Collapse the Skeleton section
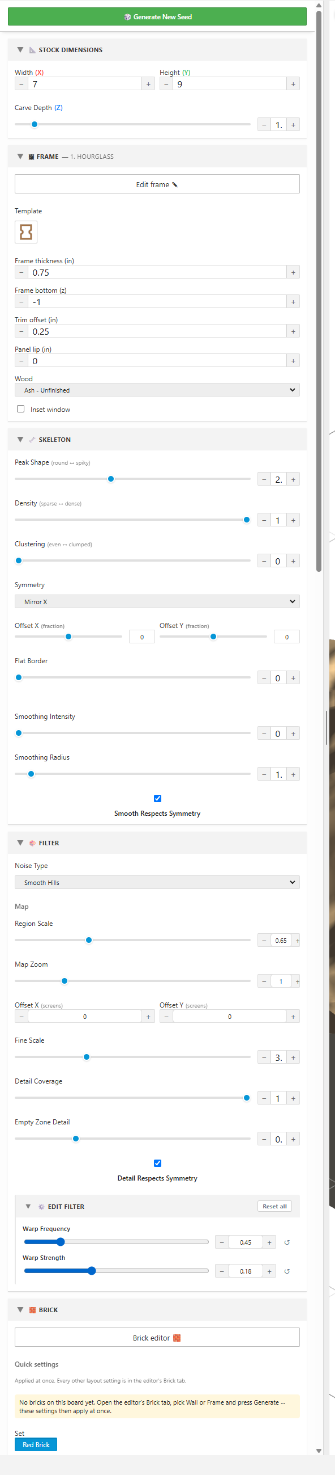The image size is (335, 1475). 20,440
